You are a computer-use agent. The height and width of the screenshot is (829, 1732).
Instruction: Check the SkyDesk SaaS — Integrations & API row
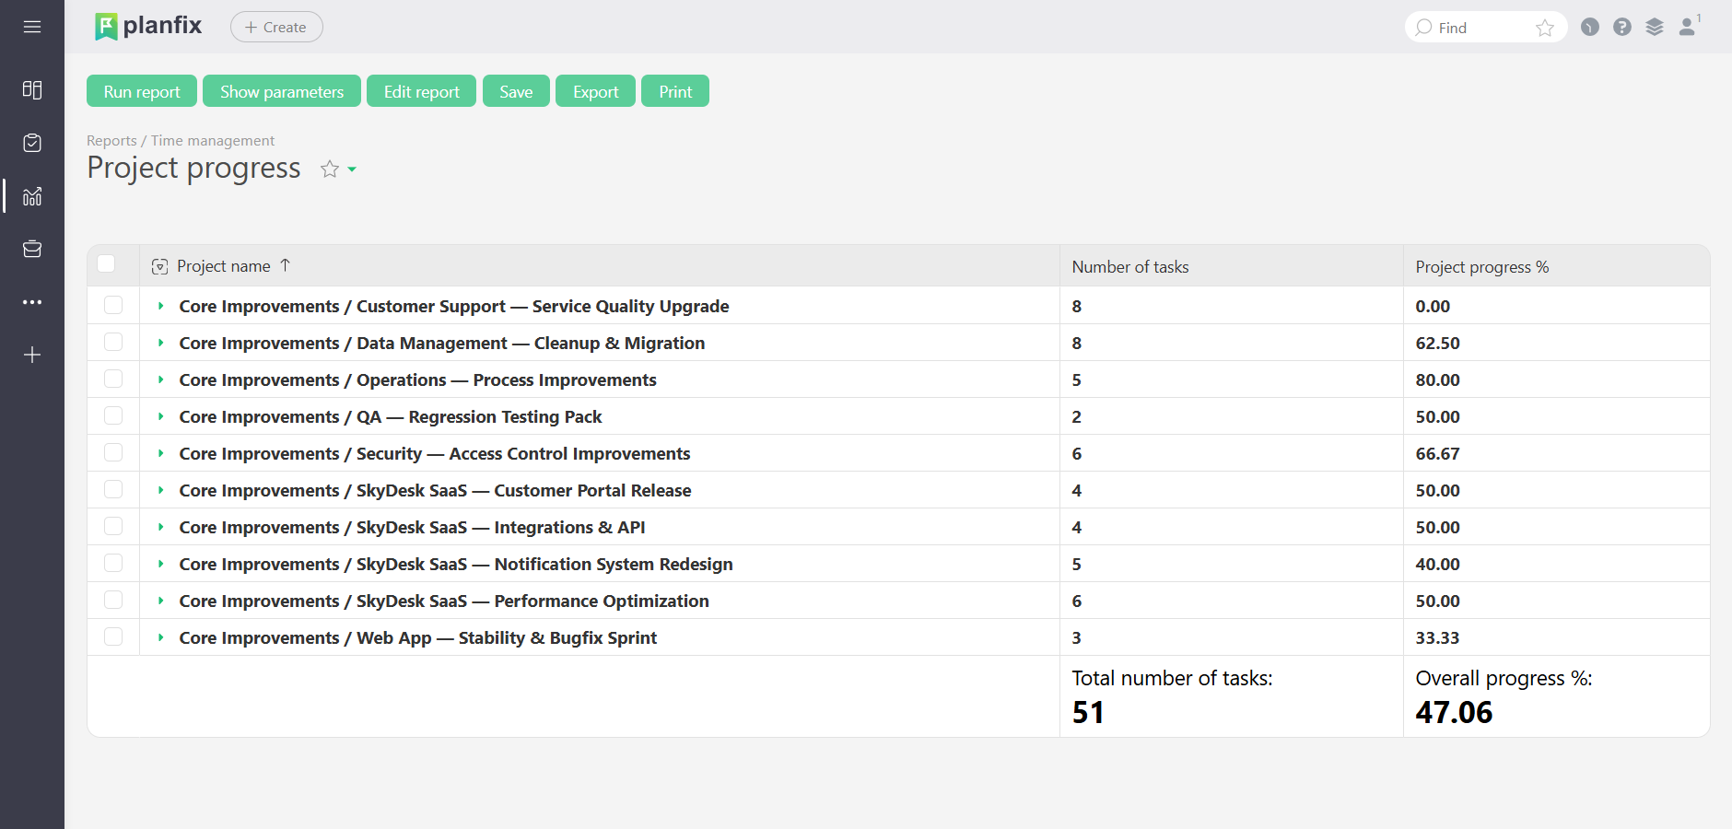click(113, 526)
